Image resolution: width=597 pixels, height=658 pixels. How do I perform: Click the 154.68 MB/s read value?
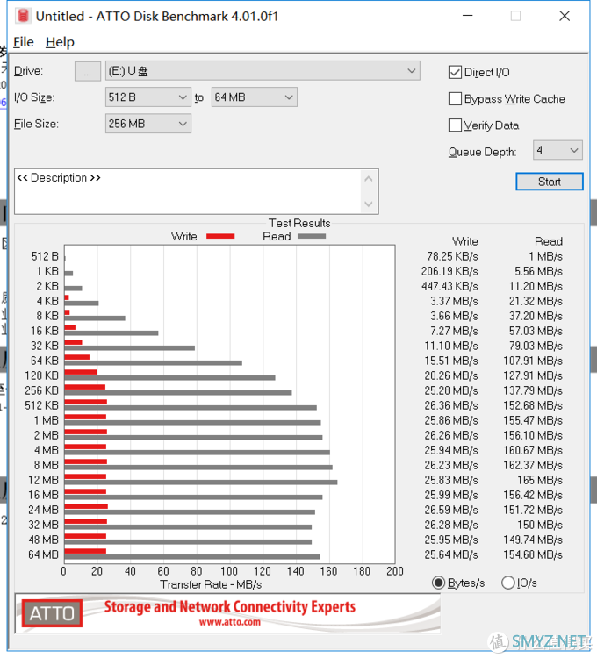pyautogui.click(x=533, y=554)
